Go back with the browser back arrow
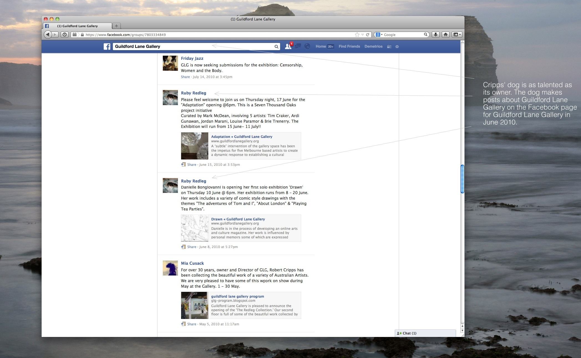The height and width of the screenshot is (358, 581). (x=48, y=35)
